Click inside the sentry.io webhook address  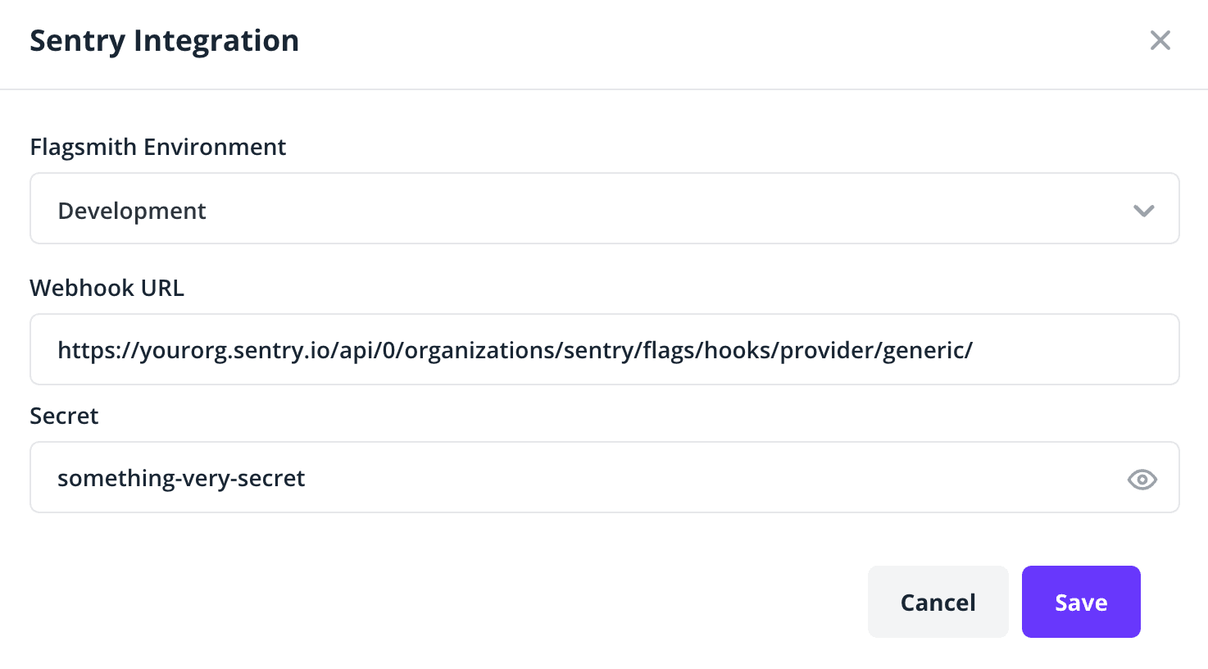[x=515, y=349]
